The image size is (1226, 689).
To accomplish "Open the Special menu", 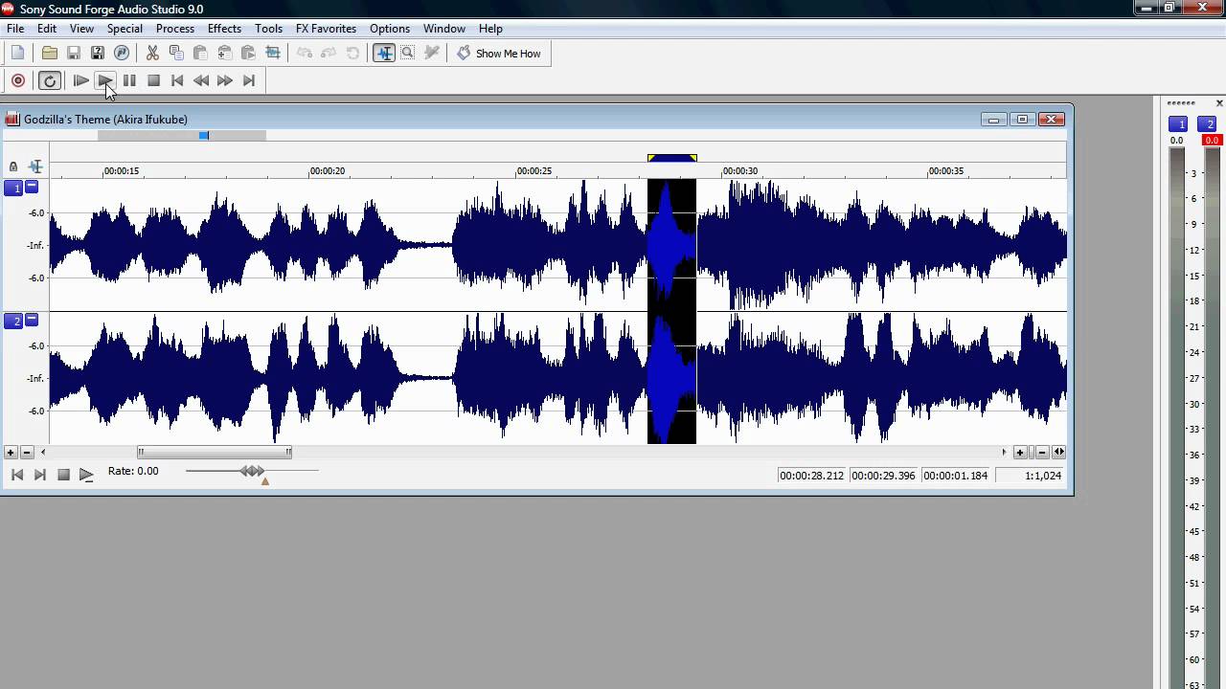I will click(x=125, y=29).
